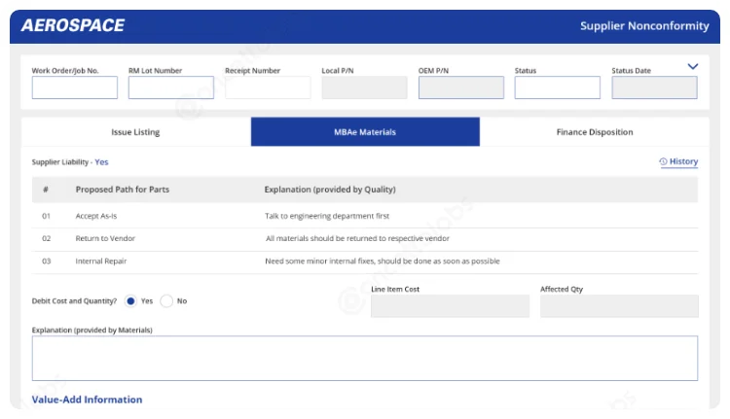Viewport: 730px width, 419px height.
Task: Click row number 02 in table
Action: (x=46, y=238)
